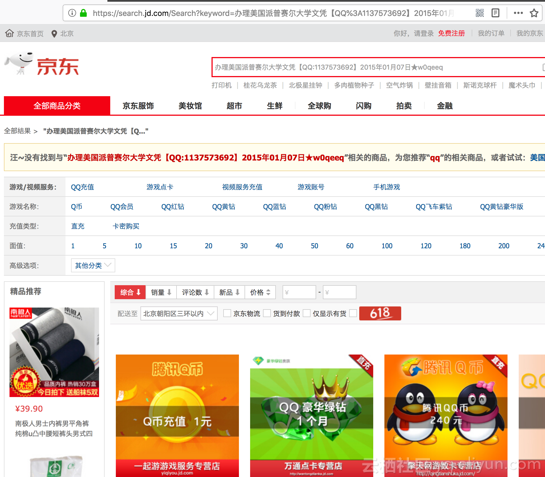This screenshot has width=545, height=477.
Task: Go to 京东服饰 tab
Action: (138, 106)
